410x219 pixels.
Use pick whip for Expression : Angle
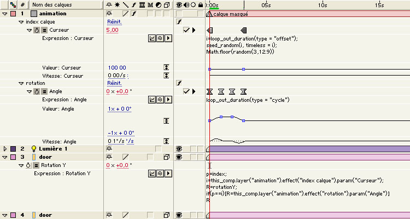pos(160,100)
